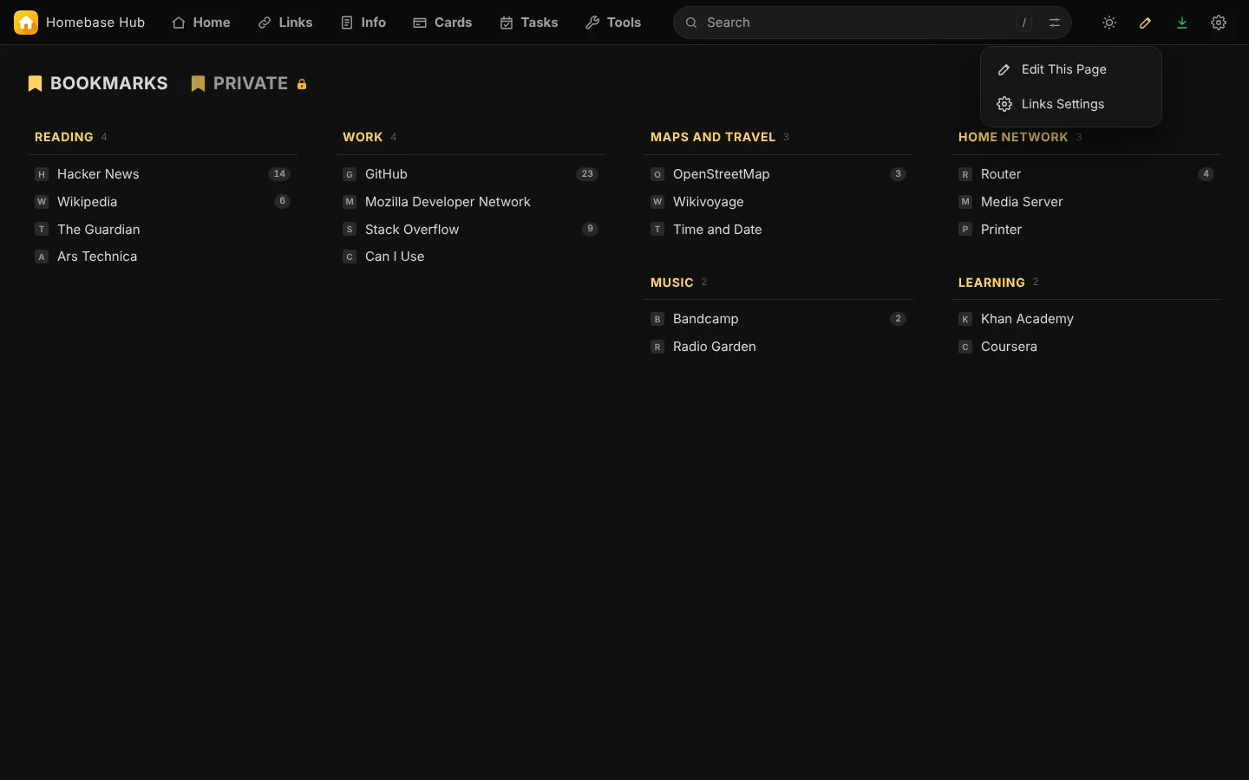This screenshot has width=1249, height=780.
Task: Click the 6 badge on Wikipedia
Action: (283, 201)
